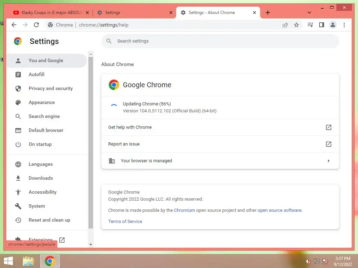Click Report an issue row
Screen dimensions: 358x268
(x=220, y=144)
